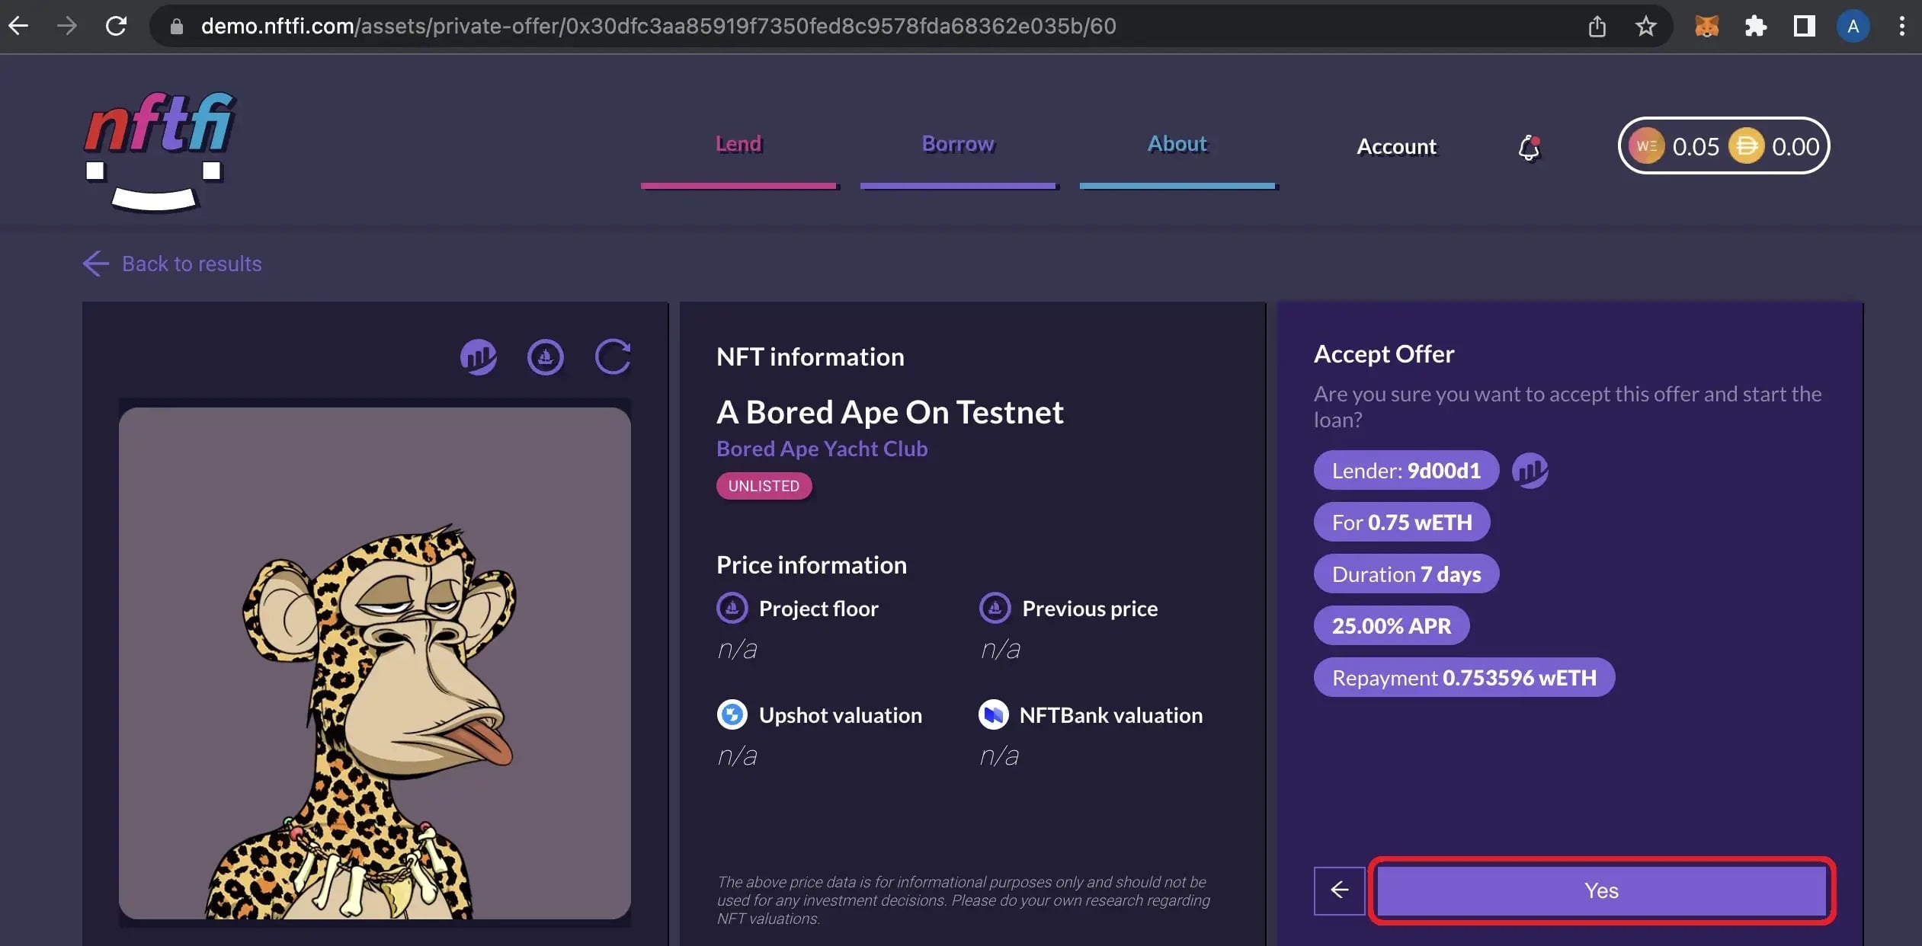Bookmark this page with the star icon

click(x=1646, y=27)
